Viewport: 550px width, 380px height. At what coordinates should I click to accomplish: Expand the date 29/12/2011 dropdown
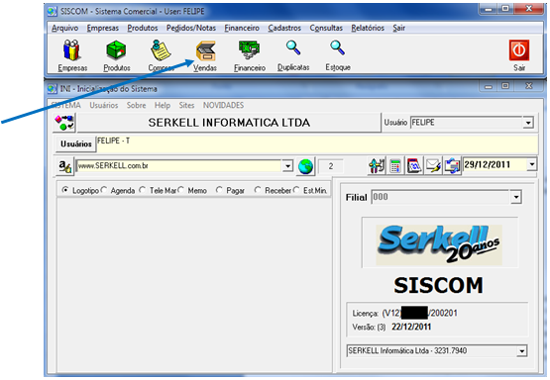click(532, 164)
